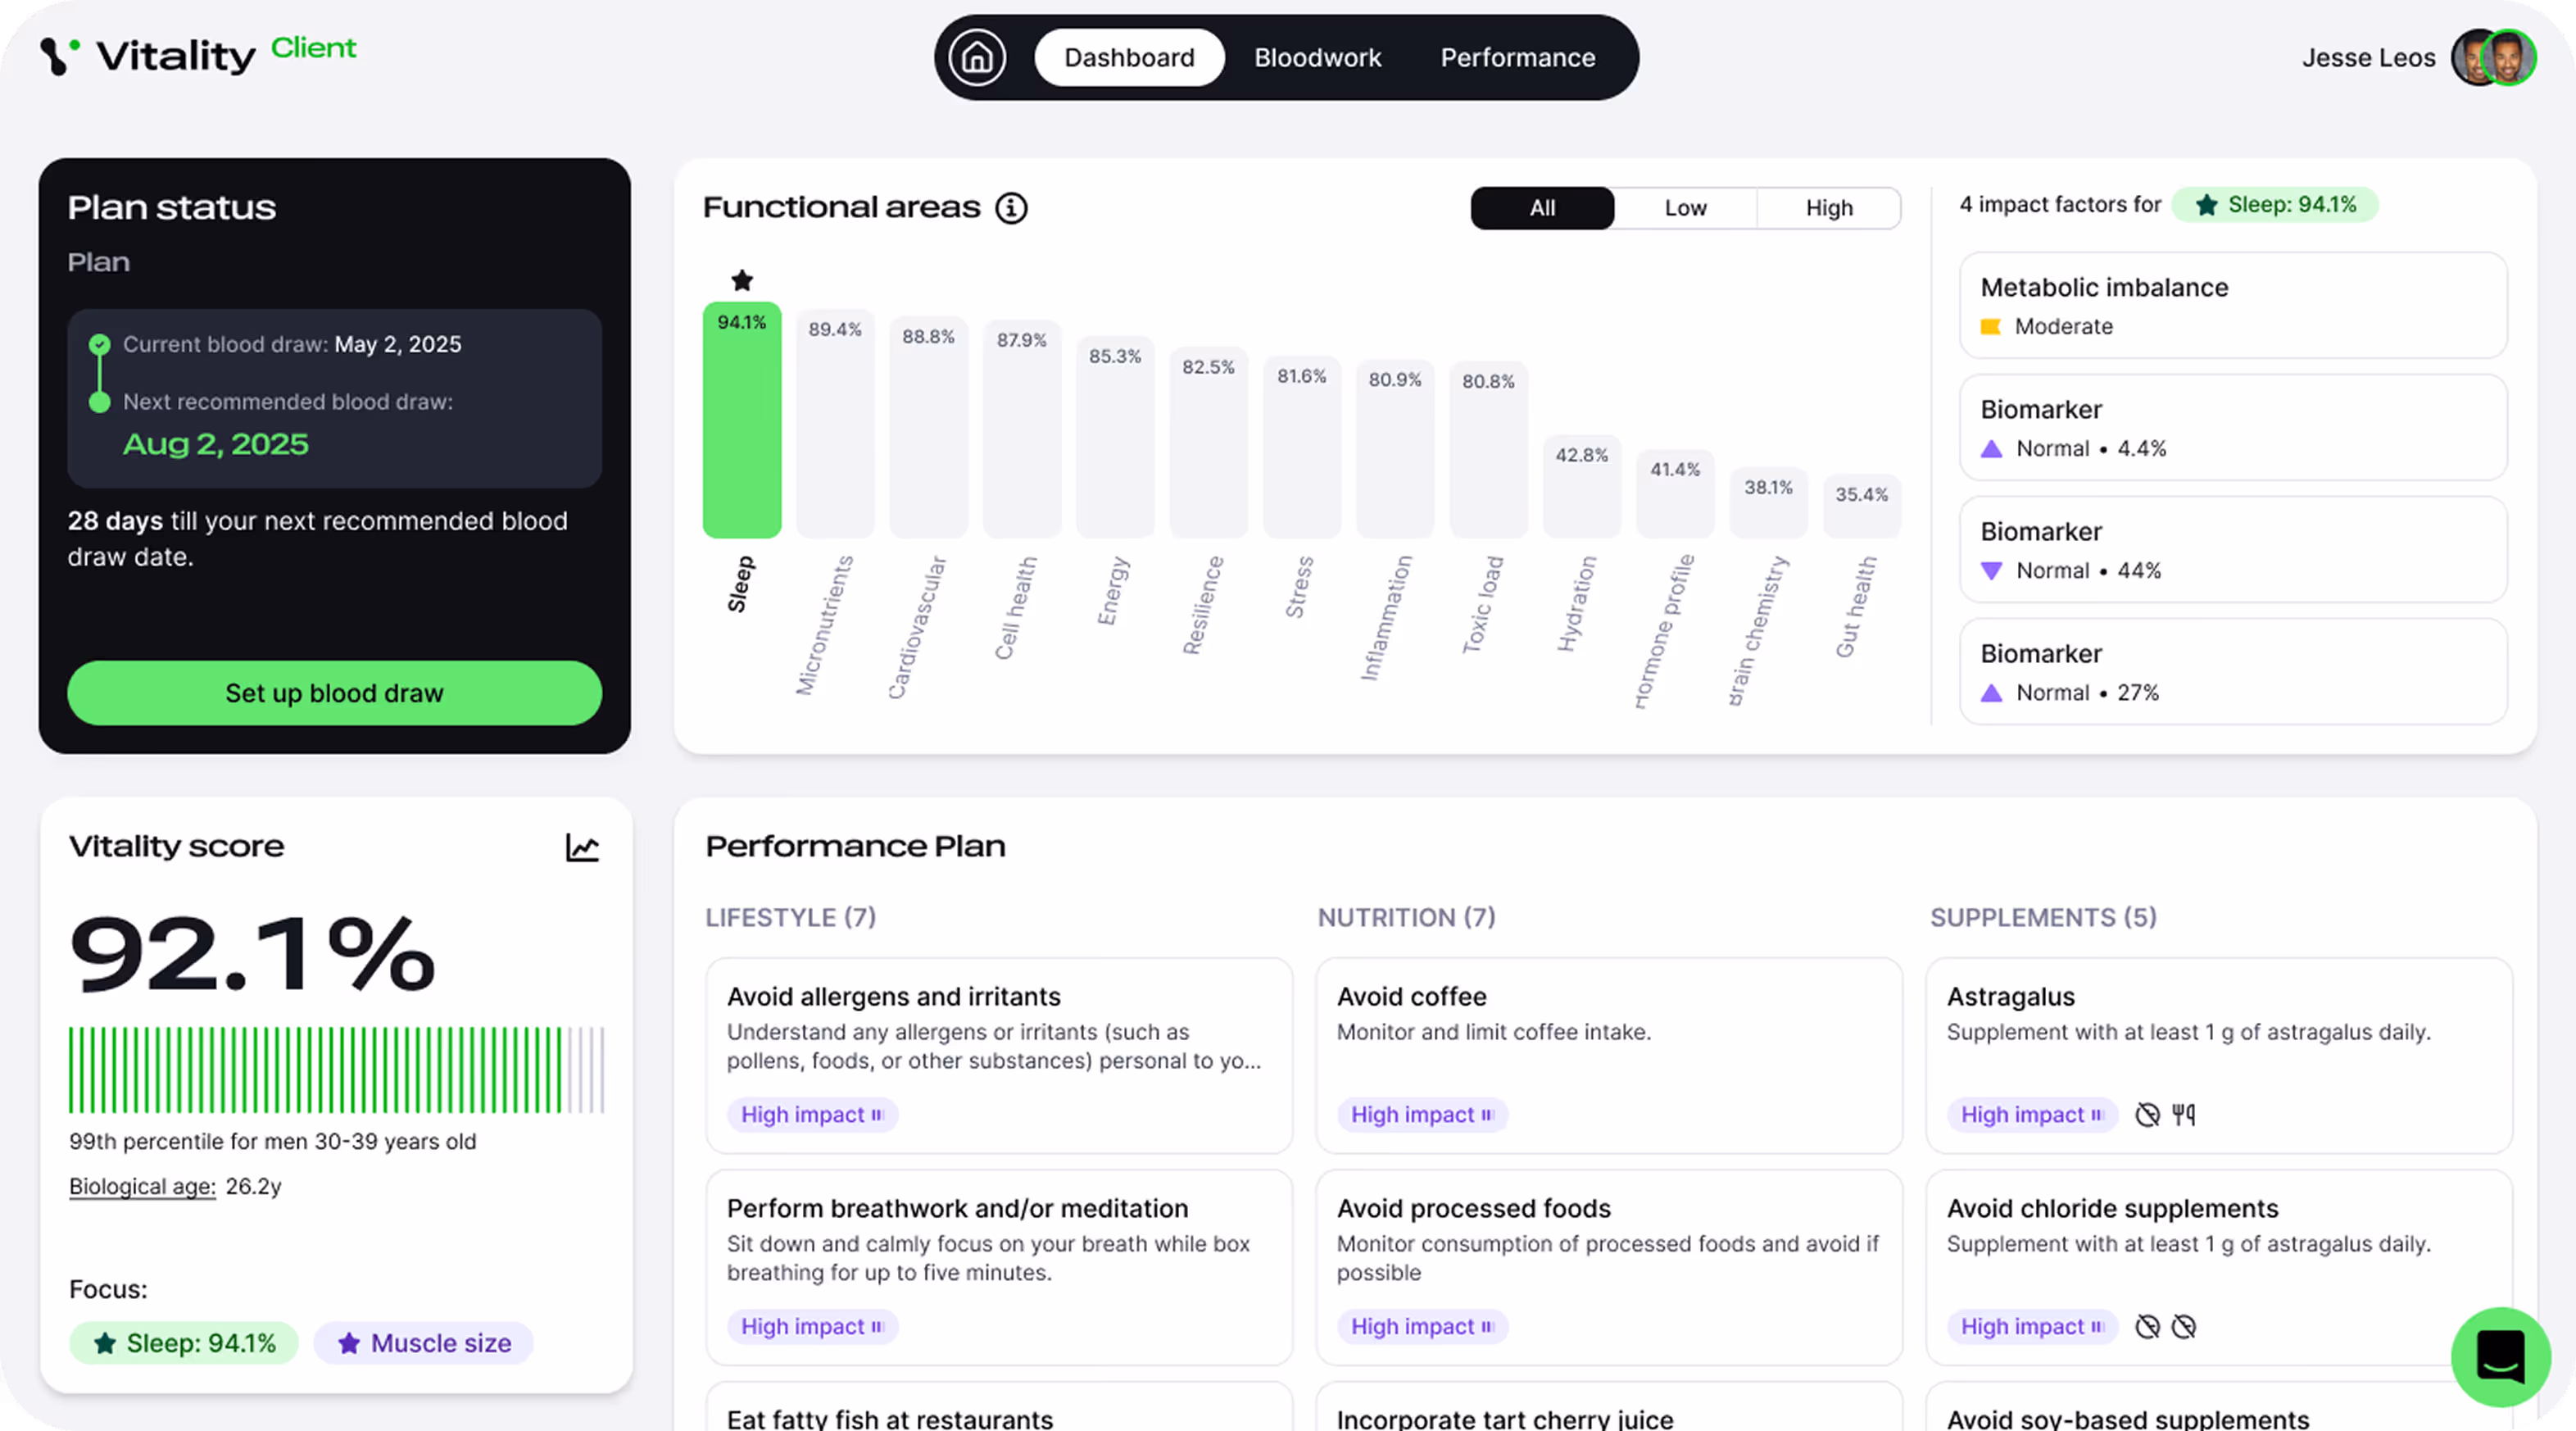Click High impact tag on Avoid allergens
2576x1431 pixels.
pyautogui.click(x=812, y=1114)
